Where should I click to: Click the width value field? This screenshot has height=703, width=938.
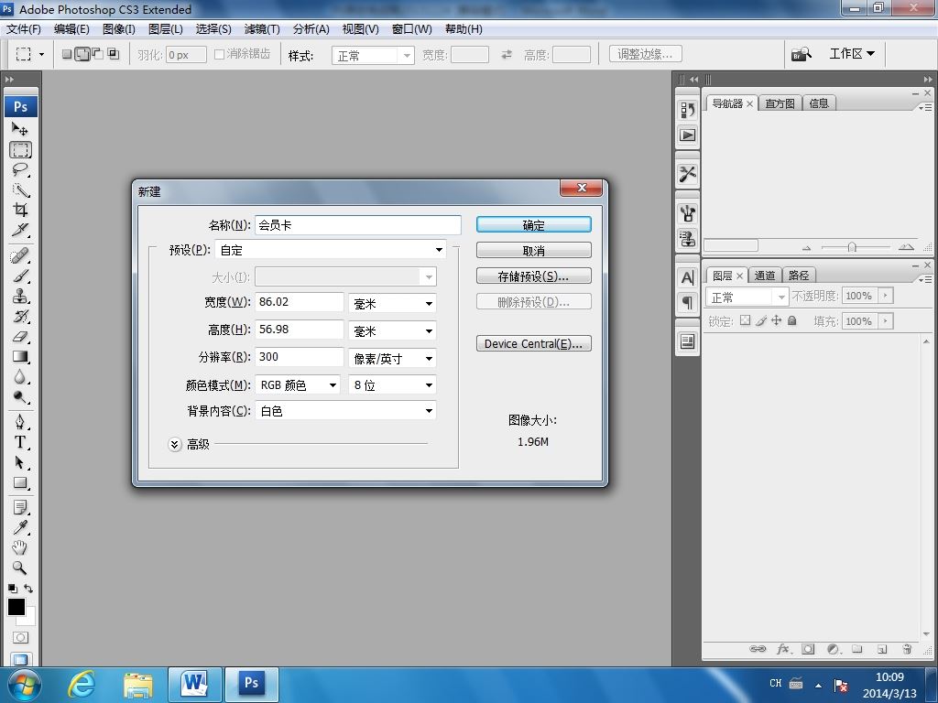click(x=300, y=302)
